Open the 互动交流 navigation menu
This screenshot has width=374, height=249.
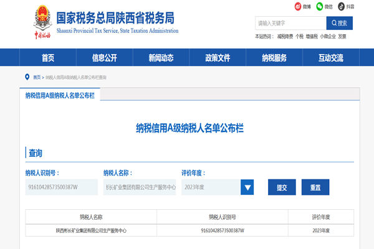pyautogui.click(x=331, y=58)
